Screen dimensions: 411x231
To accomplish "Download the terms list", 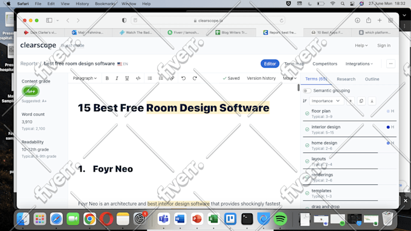I will pos(372,101).
